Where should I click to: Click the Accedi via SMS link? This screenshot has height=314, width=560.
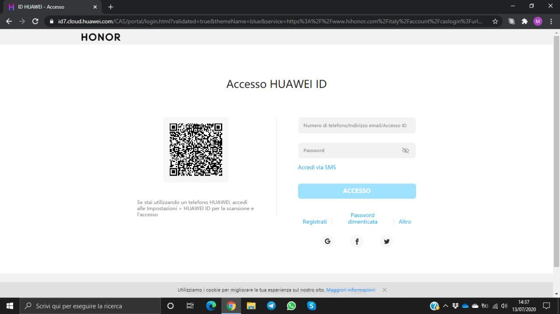pyautogui.click(x=317, y=167)
